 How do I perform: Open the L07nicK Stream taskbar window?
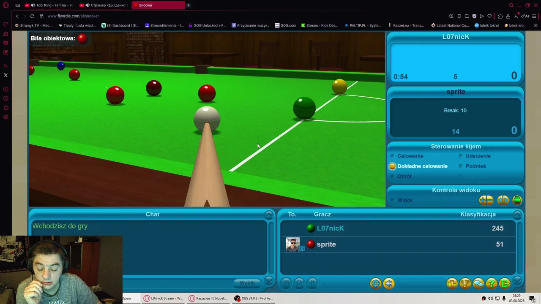click(x=163, y=298)
